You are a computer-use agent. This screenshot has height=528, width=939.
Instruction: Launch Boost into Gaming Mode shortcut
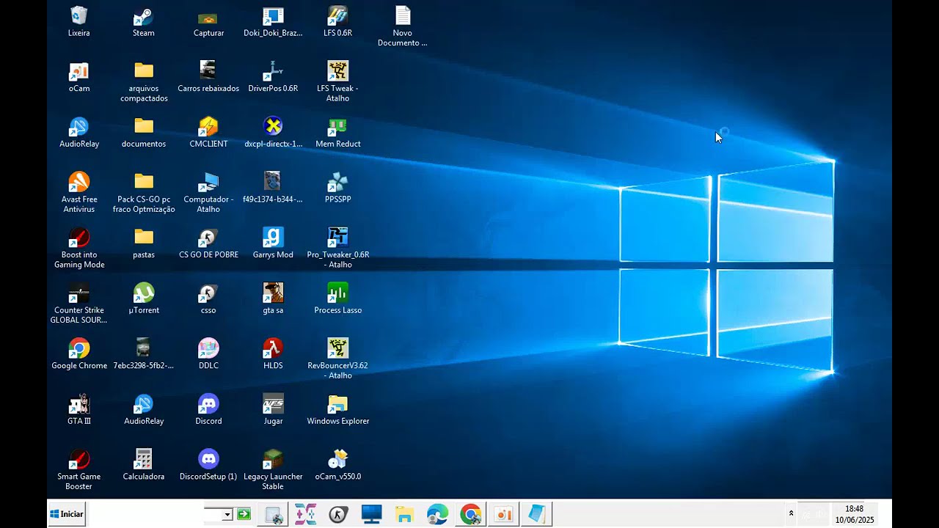pyautogui.click(x=78, y=248)
